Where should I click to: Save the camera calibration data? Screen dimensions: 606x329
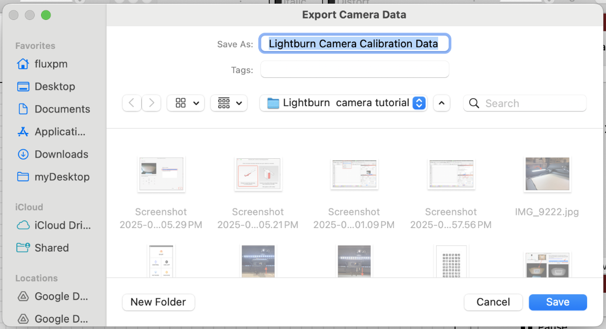(558, 302)
